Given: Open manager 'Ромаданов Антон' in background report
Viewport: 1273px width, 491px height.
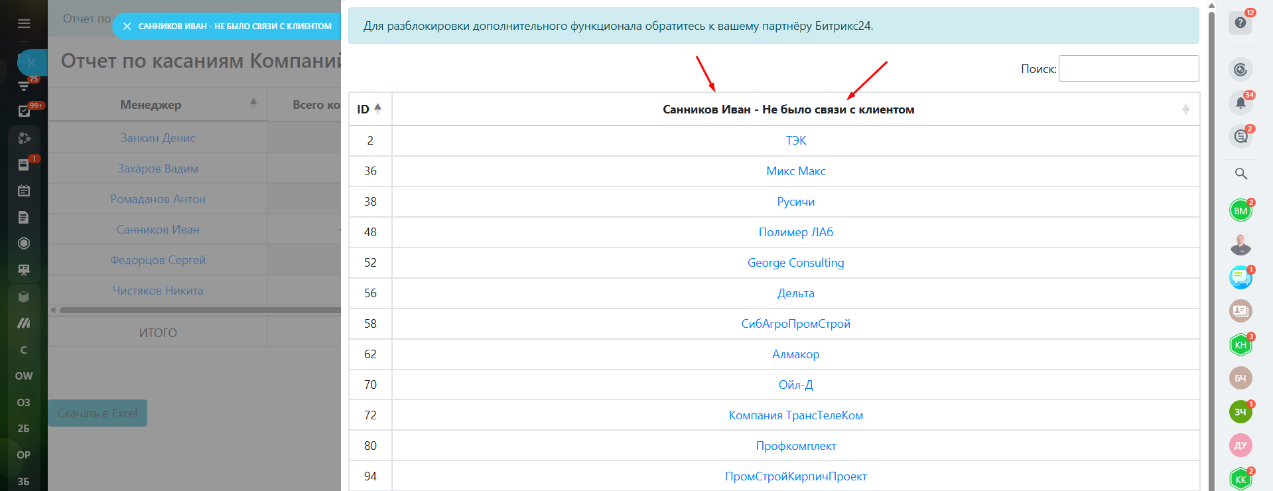Looking at the screenshot, I should coord(158,199).
